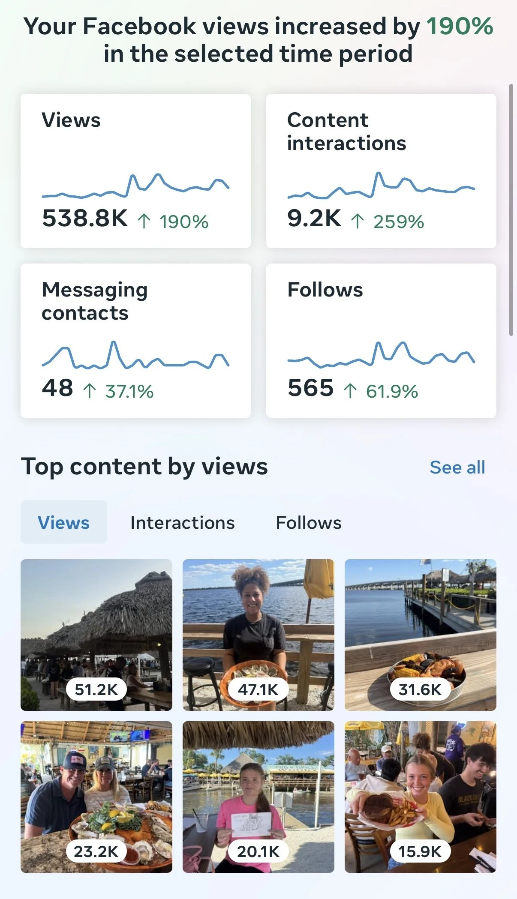Open the dockside seafood post with 31.6K views
The width and height of the screenshot is (517, 899).
pos(421,635)
